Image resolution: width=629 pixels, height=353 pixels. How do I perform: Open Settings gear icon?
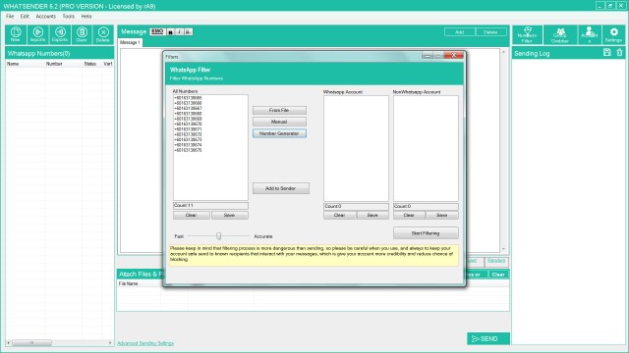point(613,35)
